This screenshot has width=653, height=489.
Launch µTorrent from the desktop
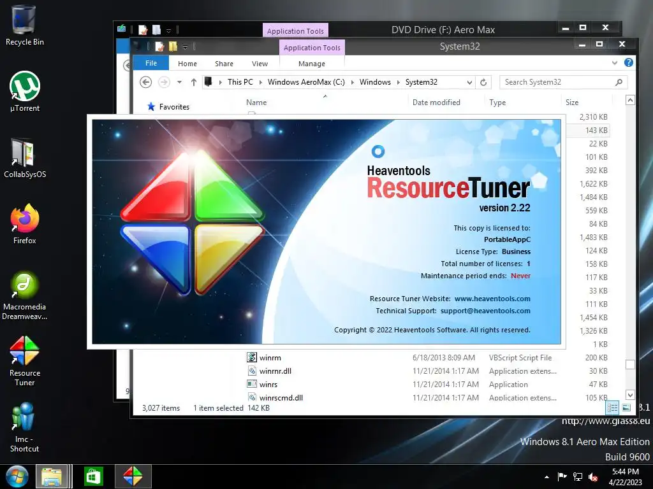25,92
